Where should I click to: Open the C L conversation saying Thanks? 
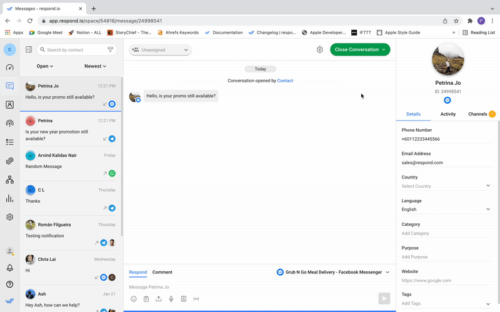coord(71,198)
